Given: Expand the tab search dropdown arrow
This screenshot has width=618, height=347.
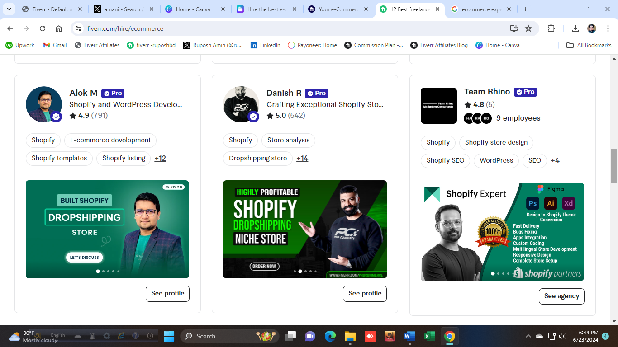Looking at the screenshot, I should tap(9, 9).
